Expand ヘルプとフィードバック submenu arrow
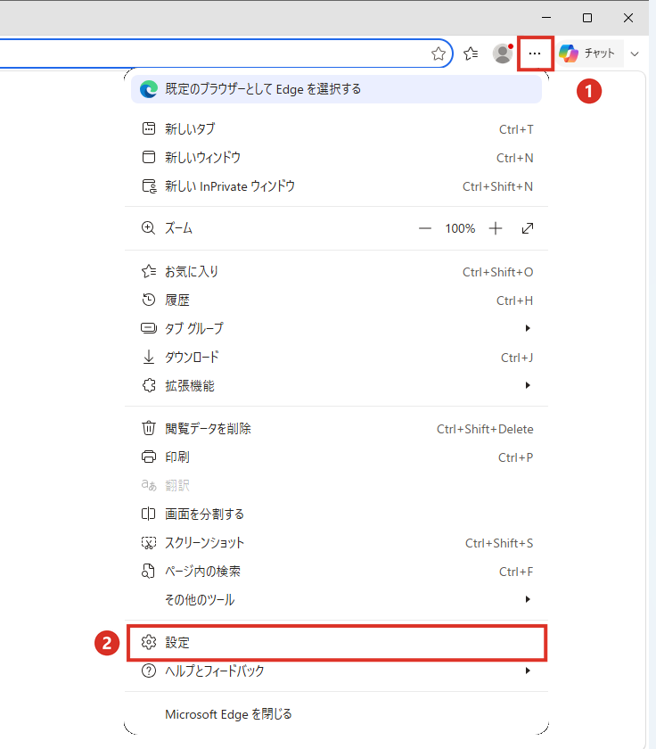 click(528, 671)
